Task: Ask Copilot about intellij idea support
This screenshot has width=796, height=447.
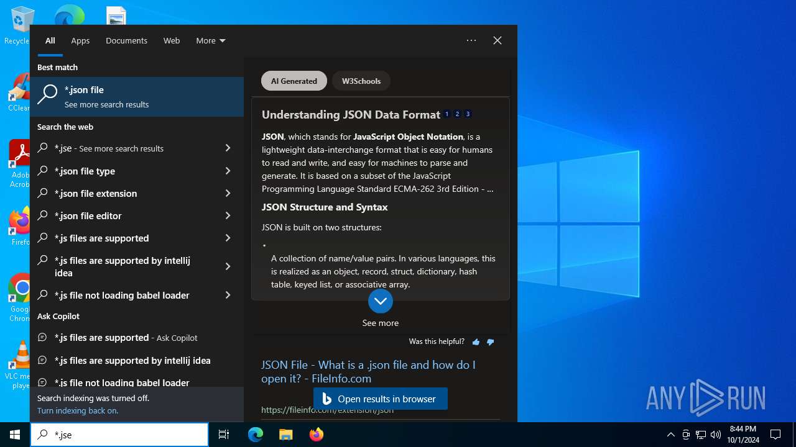Action: [x=137, y=360]
